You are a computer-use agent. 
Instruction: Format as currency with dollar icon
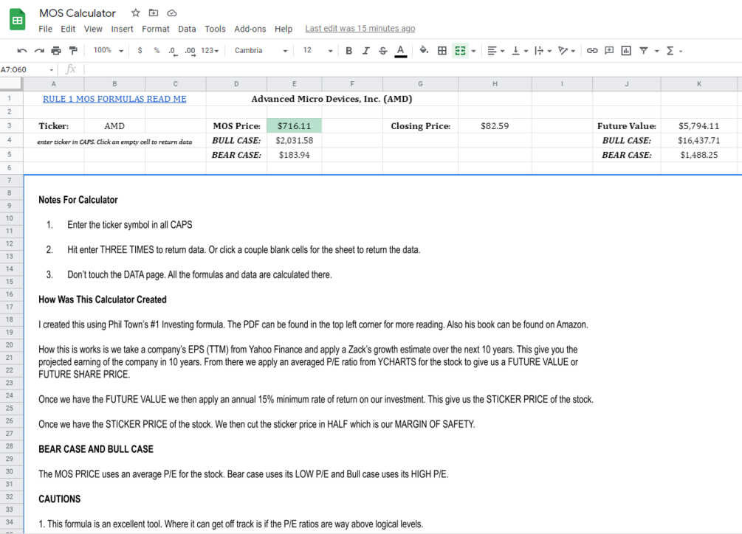140,51
